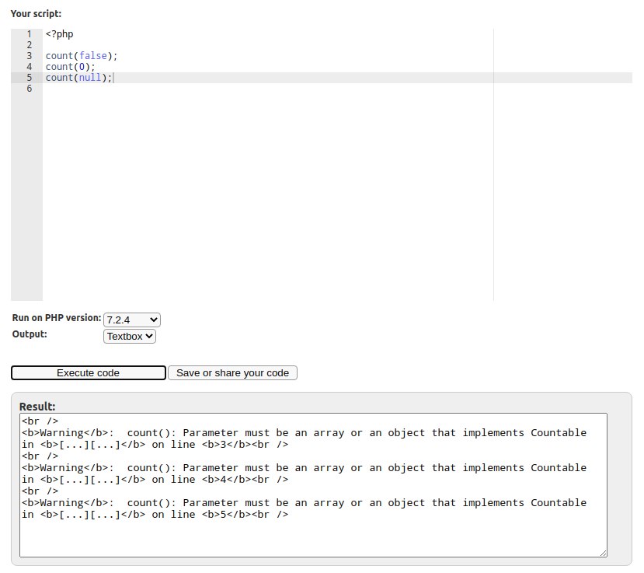This screenshot has height=573, width=644.
Task: Grab the Result textarea resize handle
Action: (604, 554)
